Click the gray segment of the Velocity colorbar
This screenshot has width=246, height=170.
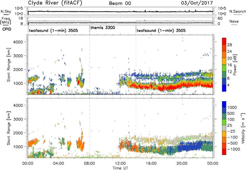[224, 128]
